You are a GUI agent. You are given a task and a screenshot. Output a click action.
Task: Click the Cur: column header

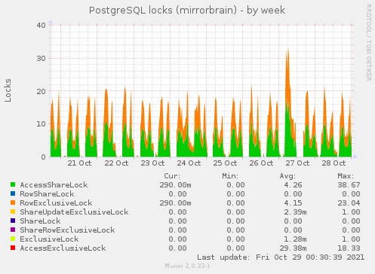coord(172,176)
